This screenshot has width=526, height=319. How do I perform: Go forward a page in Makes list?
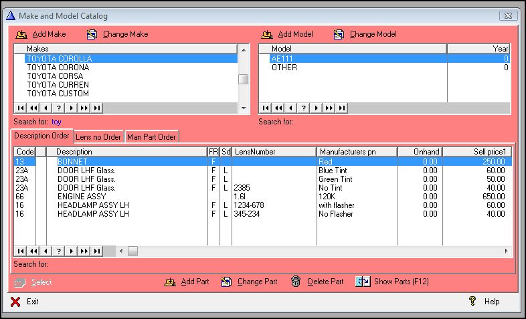tap(84, 108)
